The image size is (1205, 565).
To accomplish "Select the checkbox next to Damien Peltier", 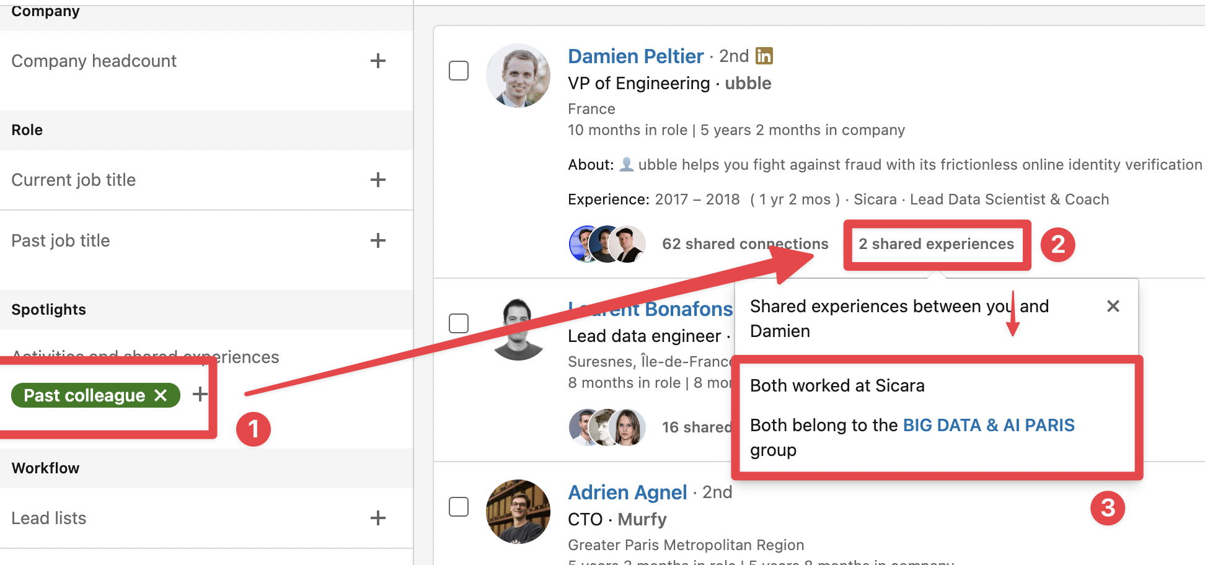I will (x=459, y=71).
